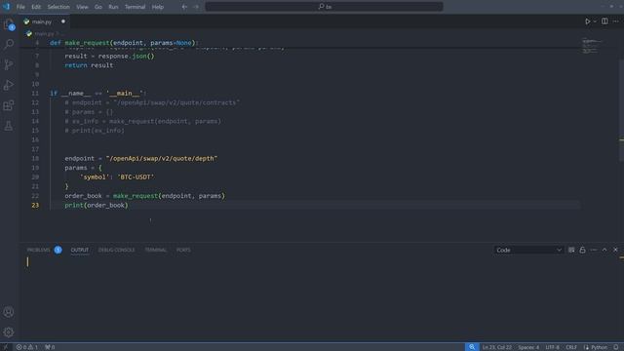Go back using the left arrow
Viewport: 624px width, 351px height.
(184, 7)
